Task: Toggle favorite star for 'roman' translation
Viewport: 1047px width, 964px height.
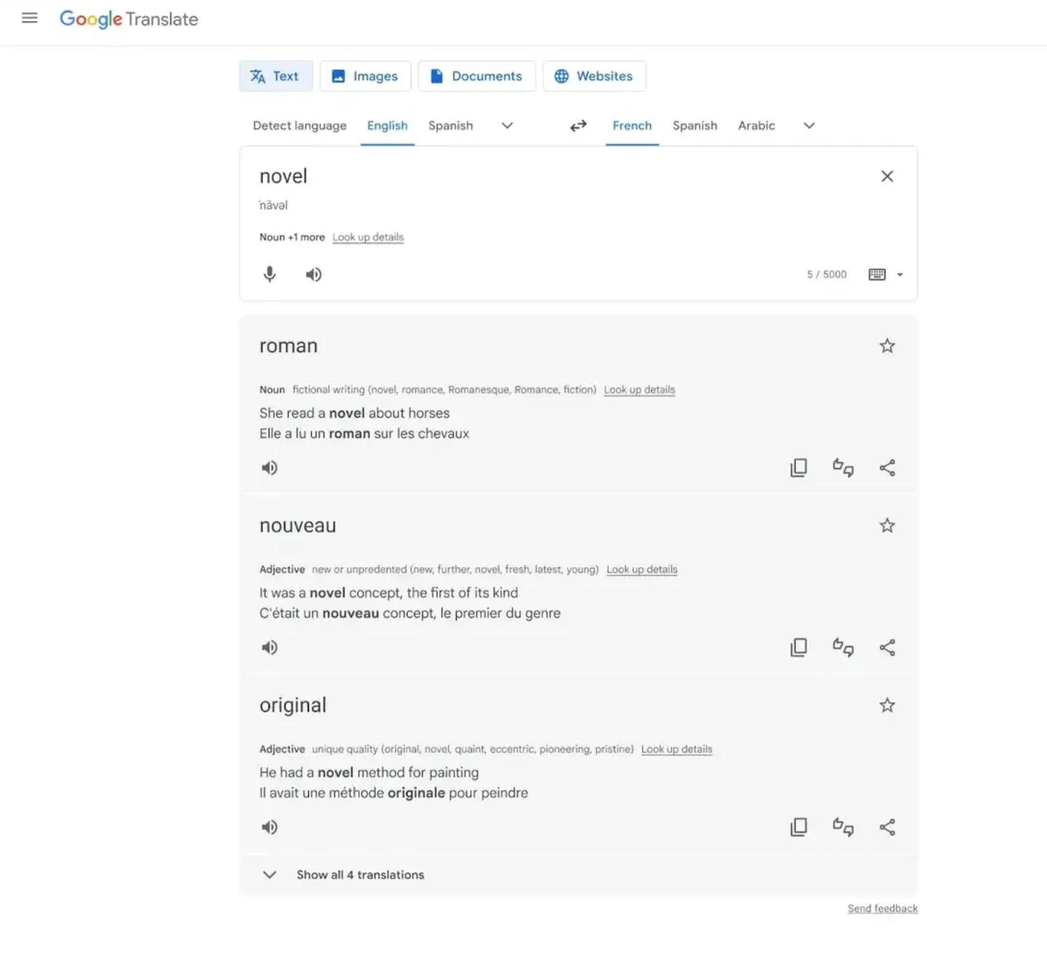Action: tap(886, 345)
